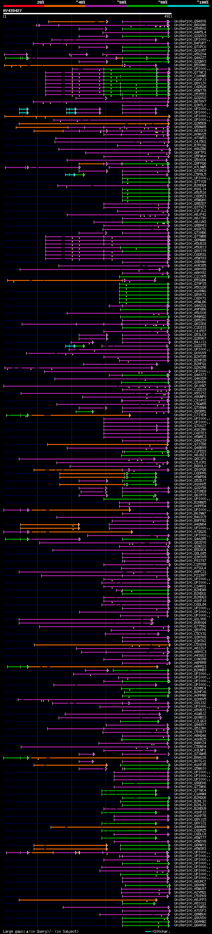The width and height of the screenshot is (212, 934).
Task: Click UniRef100_A1DC51 label
Action: (190, 229)
